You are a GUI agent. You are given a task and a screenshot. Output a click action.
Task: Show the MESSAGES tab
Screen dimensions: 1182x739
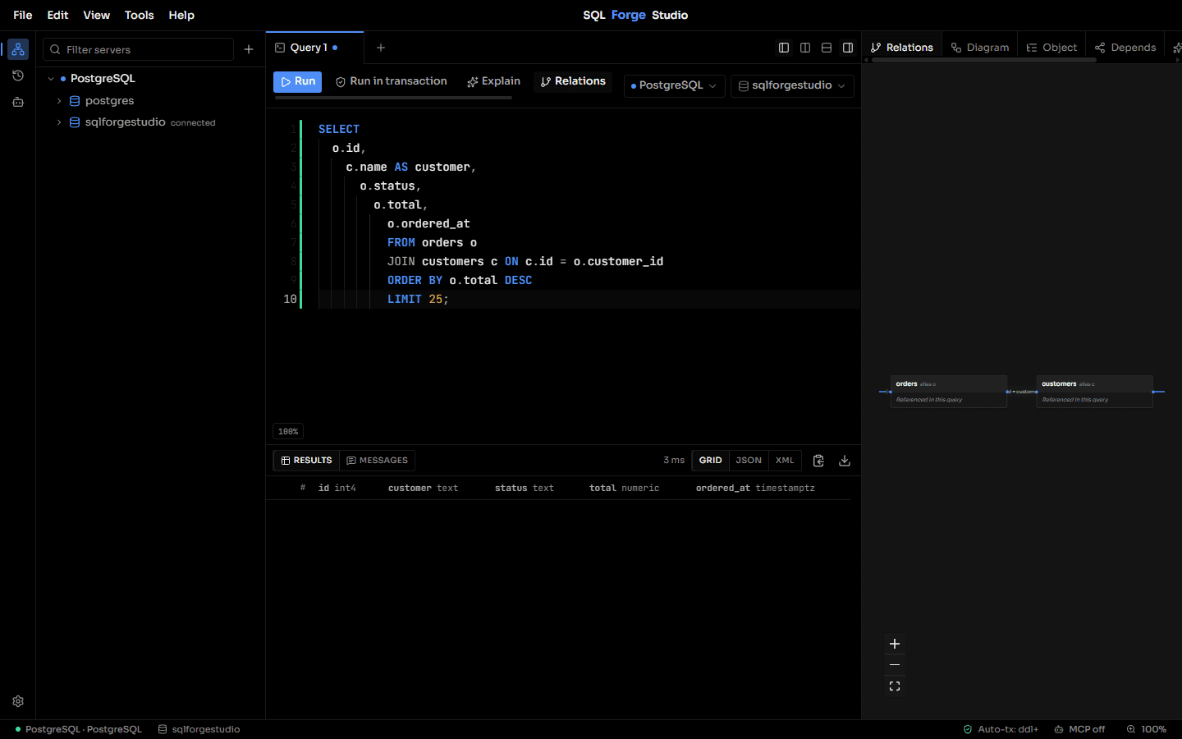[x=378, y=461]
